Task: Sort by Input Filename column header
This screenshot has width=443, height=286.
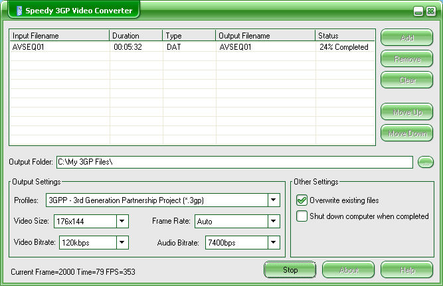Action: tap(59, 36)
